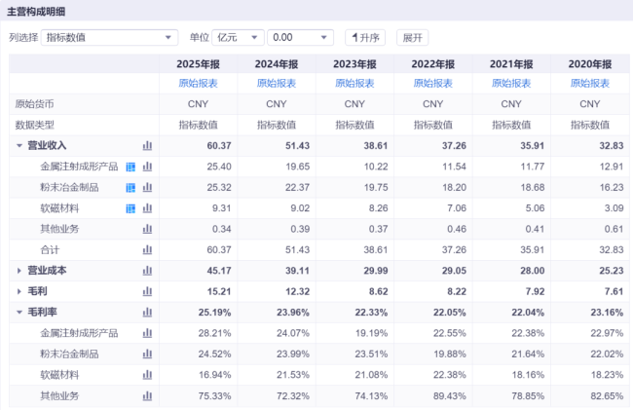Select 毛利 value 7.61 for 2020
The width and height of the screenshot is (633, 410).
[x=614, y=291]
